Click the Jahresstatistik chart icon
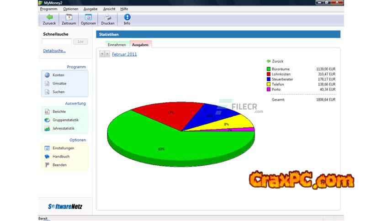The height and width of the screenshot is (221, 382). pos(47,128)
